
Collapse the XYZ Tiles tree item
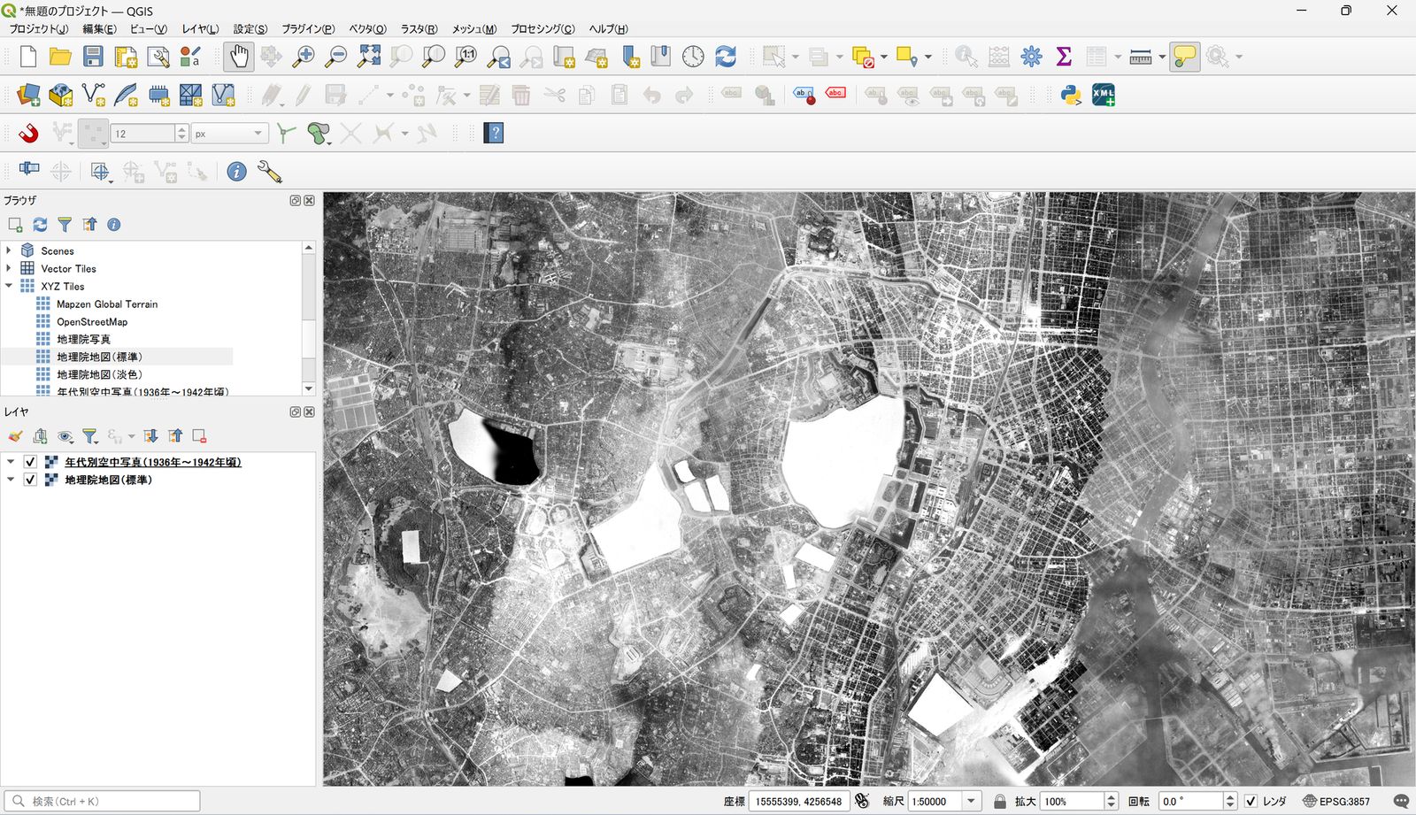pos(9,286)
